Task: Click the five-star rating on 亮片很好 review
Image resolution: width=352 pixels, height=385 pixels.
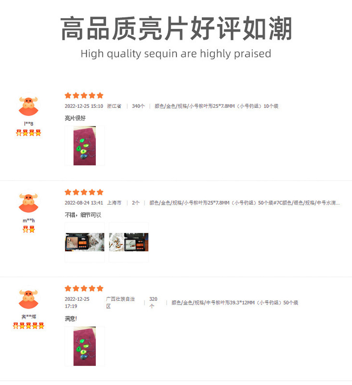Action: 84,95
